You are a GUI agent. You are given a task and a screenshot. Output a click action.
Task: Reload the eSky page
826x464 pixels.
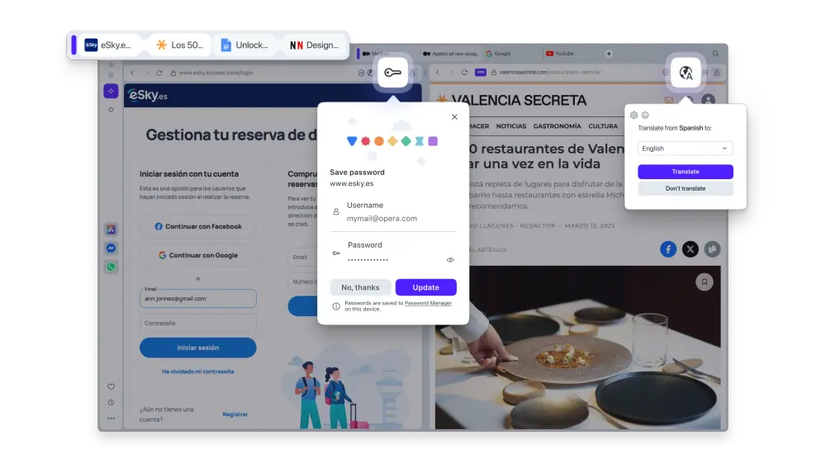pyautogui.click(x=159, y=73)
